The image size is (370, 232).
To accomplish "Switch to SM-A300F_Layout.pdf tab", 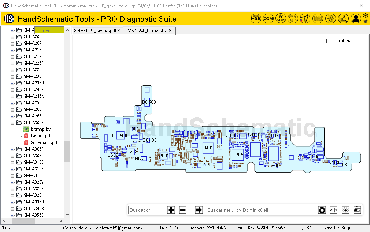I will point(95,30).
